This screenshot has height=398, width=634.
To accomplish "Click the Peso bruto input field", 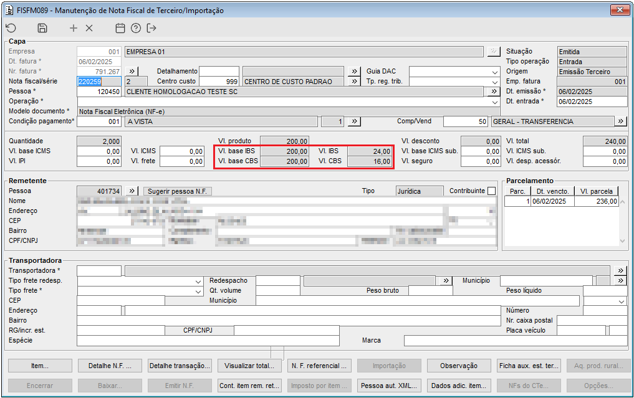I will pyautogui.click(x=431, y=290).
